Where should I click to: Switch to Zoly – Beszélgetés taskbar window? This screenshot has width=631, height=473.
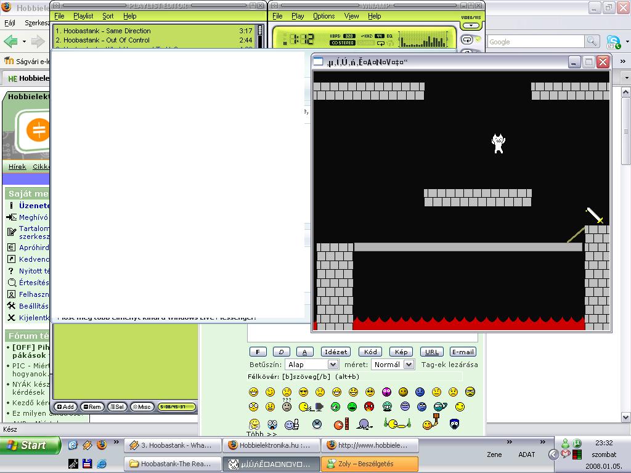tap(370, 463)
